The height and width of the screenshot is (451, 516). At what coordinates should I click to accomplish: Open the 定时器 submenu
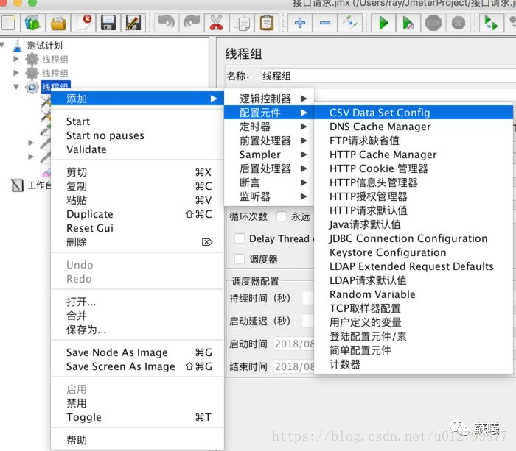[x=269, y=127]
